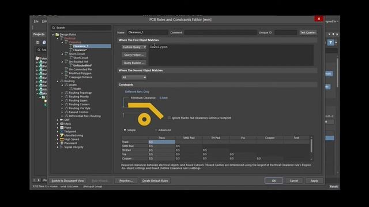Click the Short-Circuit category icon
The image size is (369, 207).
click(x=66, y=54)
